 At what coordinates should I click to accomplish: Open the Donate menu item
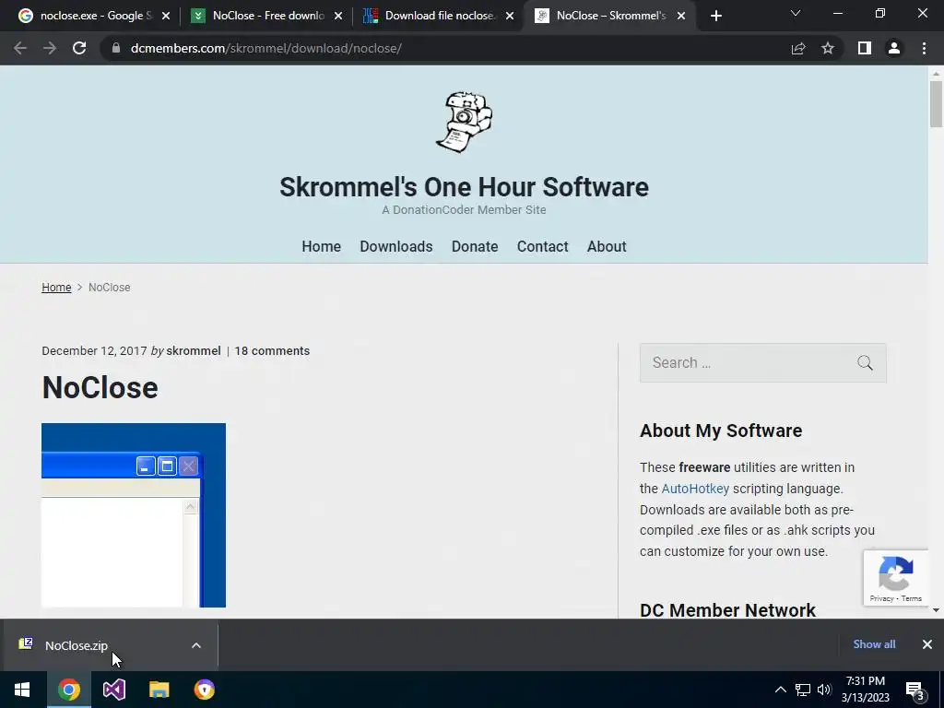pyautogui.click(x=475, y=247)
